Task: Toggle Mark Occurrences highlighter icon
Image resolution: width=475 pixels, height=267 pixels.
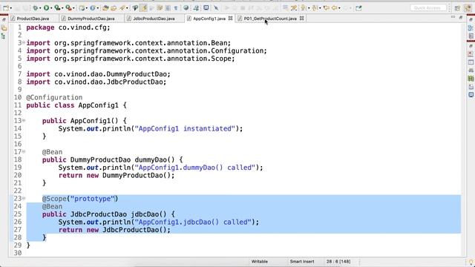Action: [x=144, y=8]
